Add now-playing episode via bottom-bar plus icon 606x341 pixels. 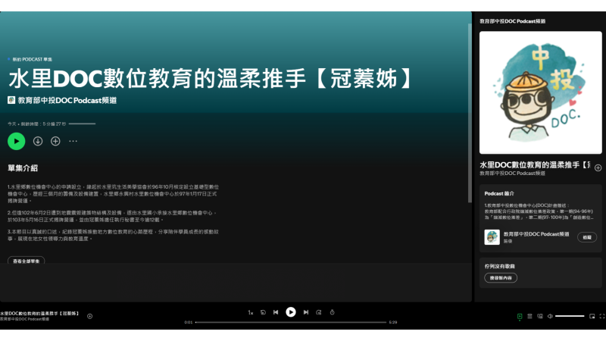coord(89,316)
